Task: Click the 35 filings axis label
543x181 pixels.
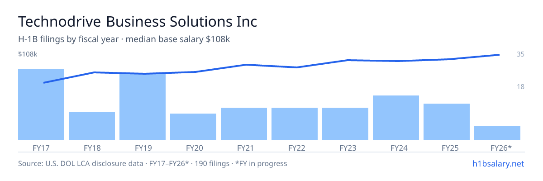Action: [x=520, y=54]
